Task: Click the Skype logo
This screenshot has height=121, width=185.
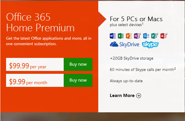Action: coord(150,45)
